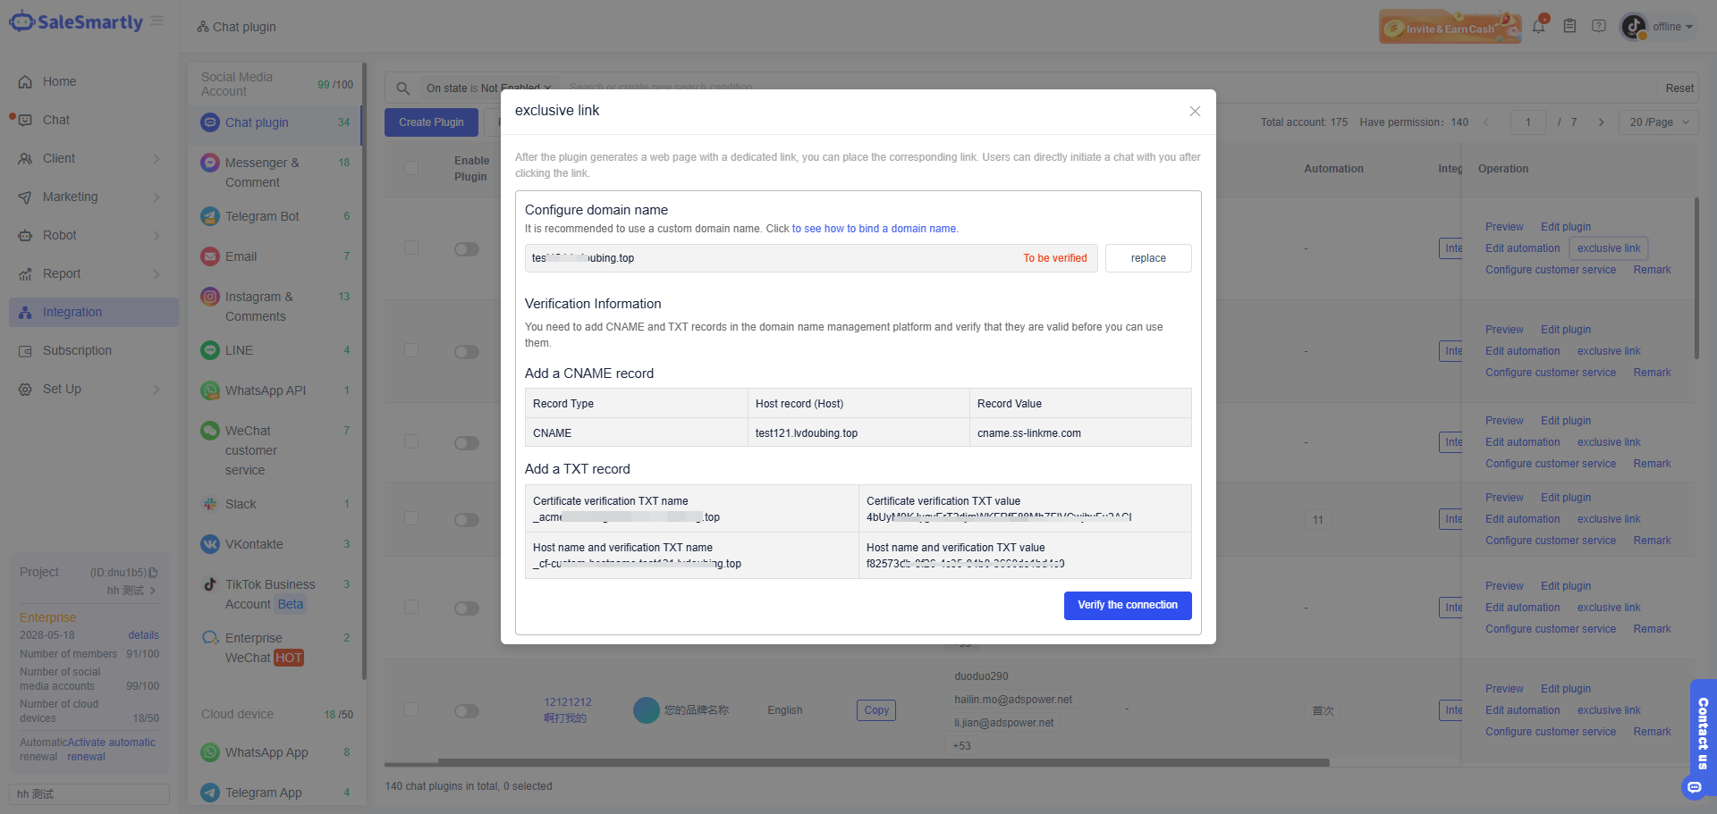Enable the plugin toggle in first row
The image size is (1717, 814).
(x=467, y=249)
